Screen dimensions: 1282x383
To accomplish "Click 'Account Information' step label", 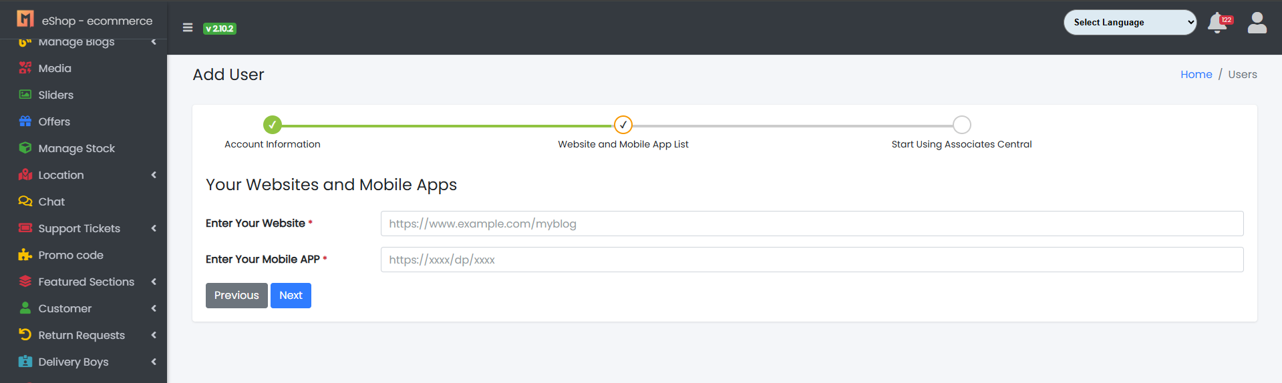I will [x=273, y=144].
